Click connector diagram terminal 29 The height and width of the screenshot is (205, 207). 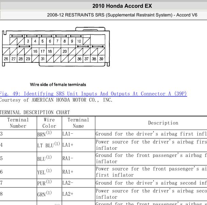point(28,59)
